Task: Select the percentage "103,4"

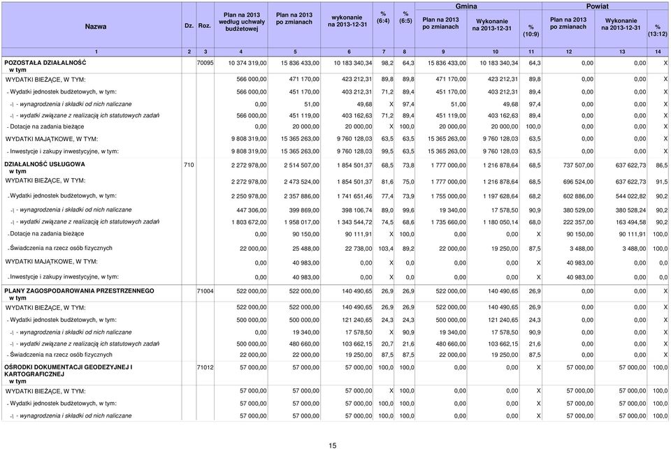Action: coord(386,249)
